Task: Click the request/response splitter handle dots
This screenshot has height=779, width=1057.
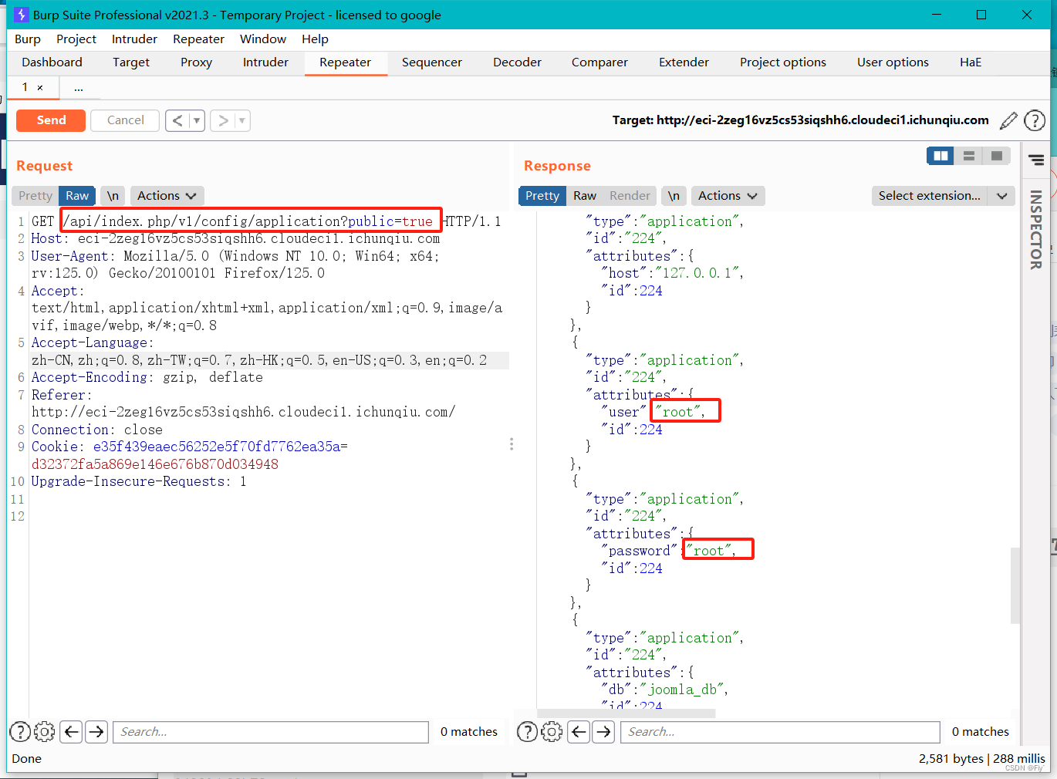Action: pyautogui.click(x=512, y=444)
